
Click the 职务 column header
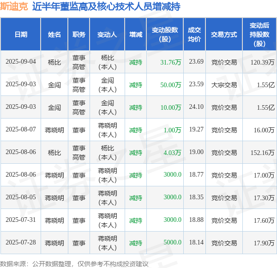pyautogui.click(x=79, y=35)
